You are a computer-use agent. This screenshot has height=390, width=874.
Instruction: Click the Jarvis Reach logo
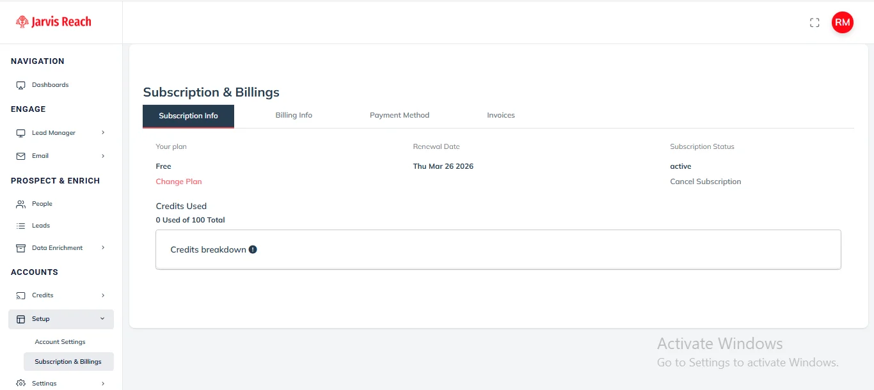click(x=54, y=22)
